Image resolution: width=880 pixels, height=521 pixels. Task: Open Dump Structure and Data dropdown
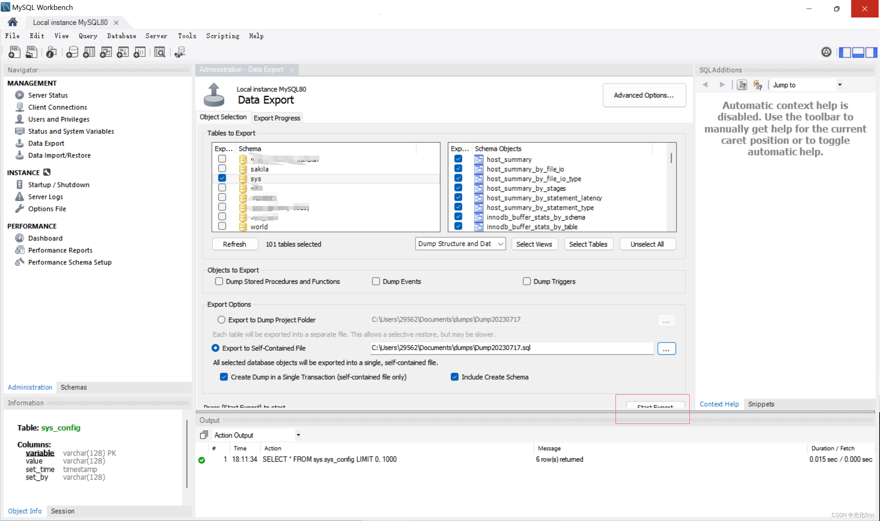pos(460,243)
